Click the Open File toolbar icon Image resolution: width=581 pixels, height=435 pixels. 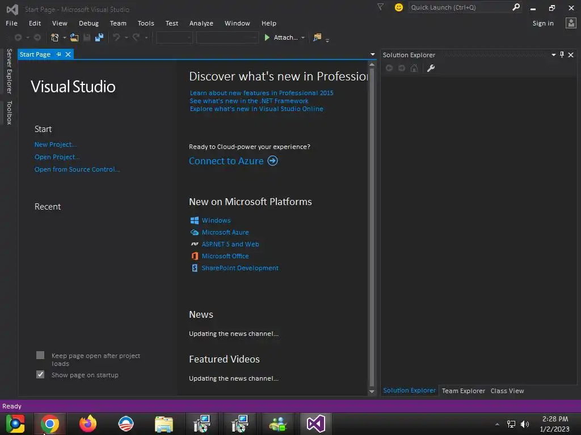point(74,37)
